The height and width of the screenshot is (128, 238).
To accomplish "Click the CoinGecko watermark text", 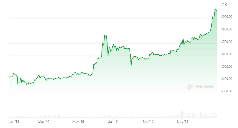I will (205, 86).
